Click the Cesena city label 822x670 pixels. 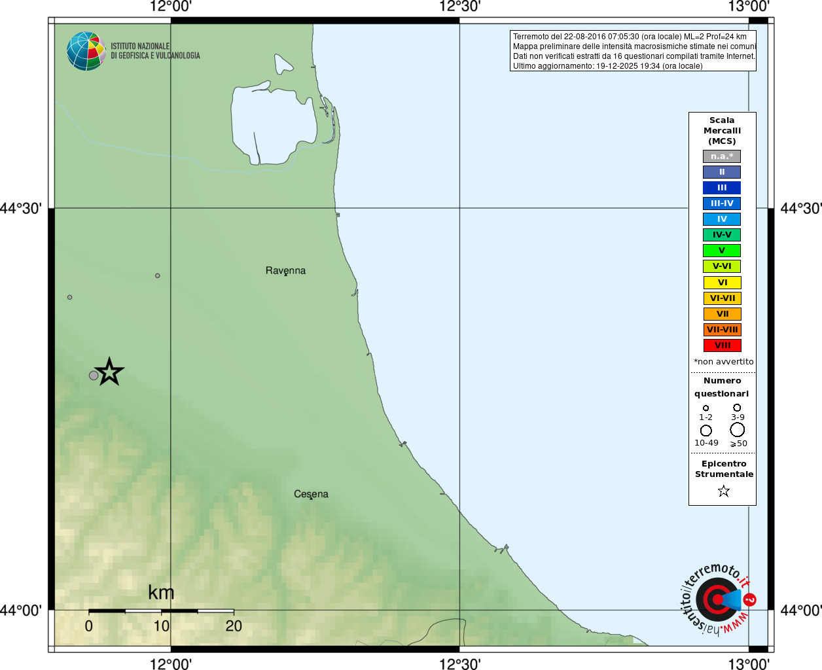(311, 494)
